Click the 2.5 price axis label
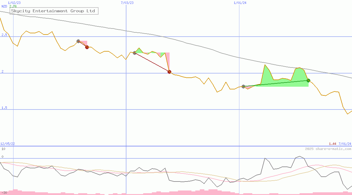 (4, 35)
